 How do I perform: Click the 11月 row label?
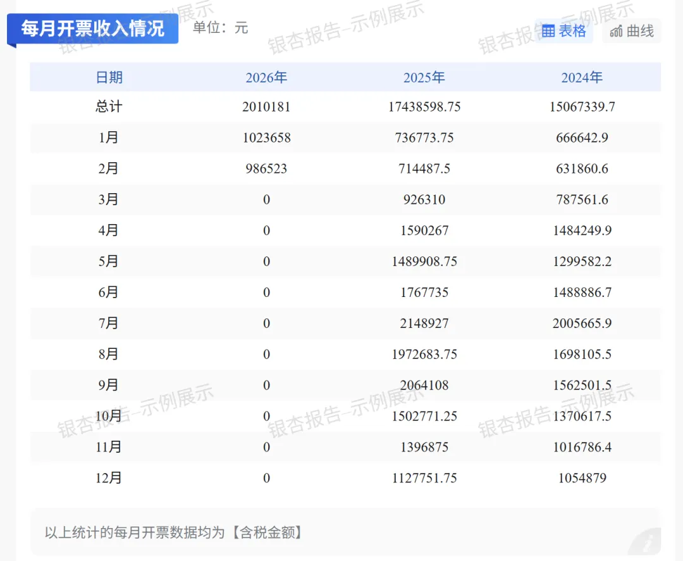tap(109, 447)
